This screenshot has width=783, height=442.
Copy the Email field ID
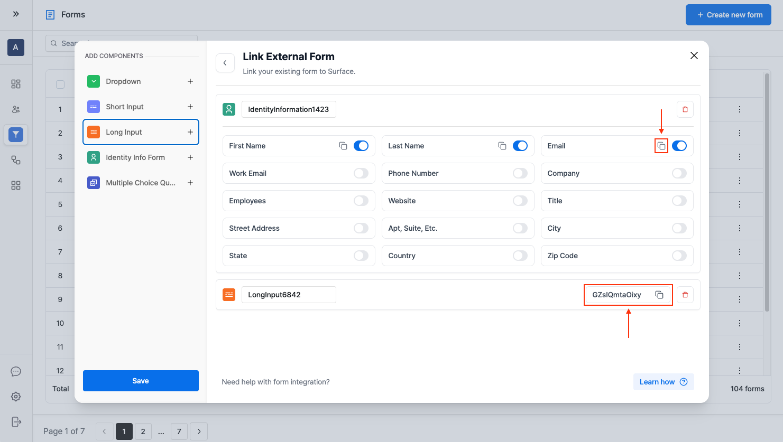click(661, 146)
